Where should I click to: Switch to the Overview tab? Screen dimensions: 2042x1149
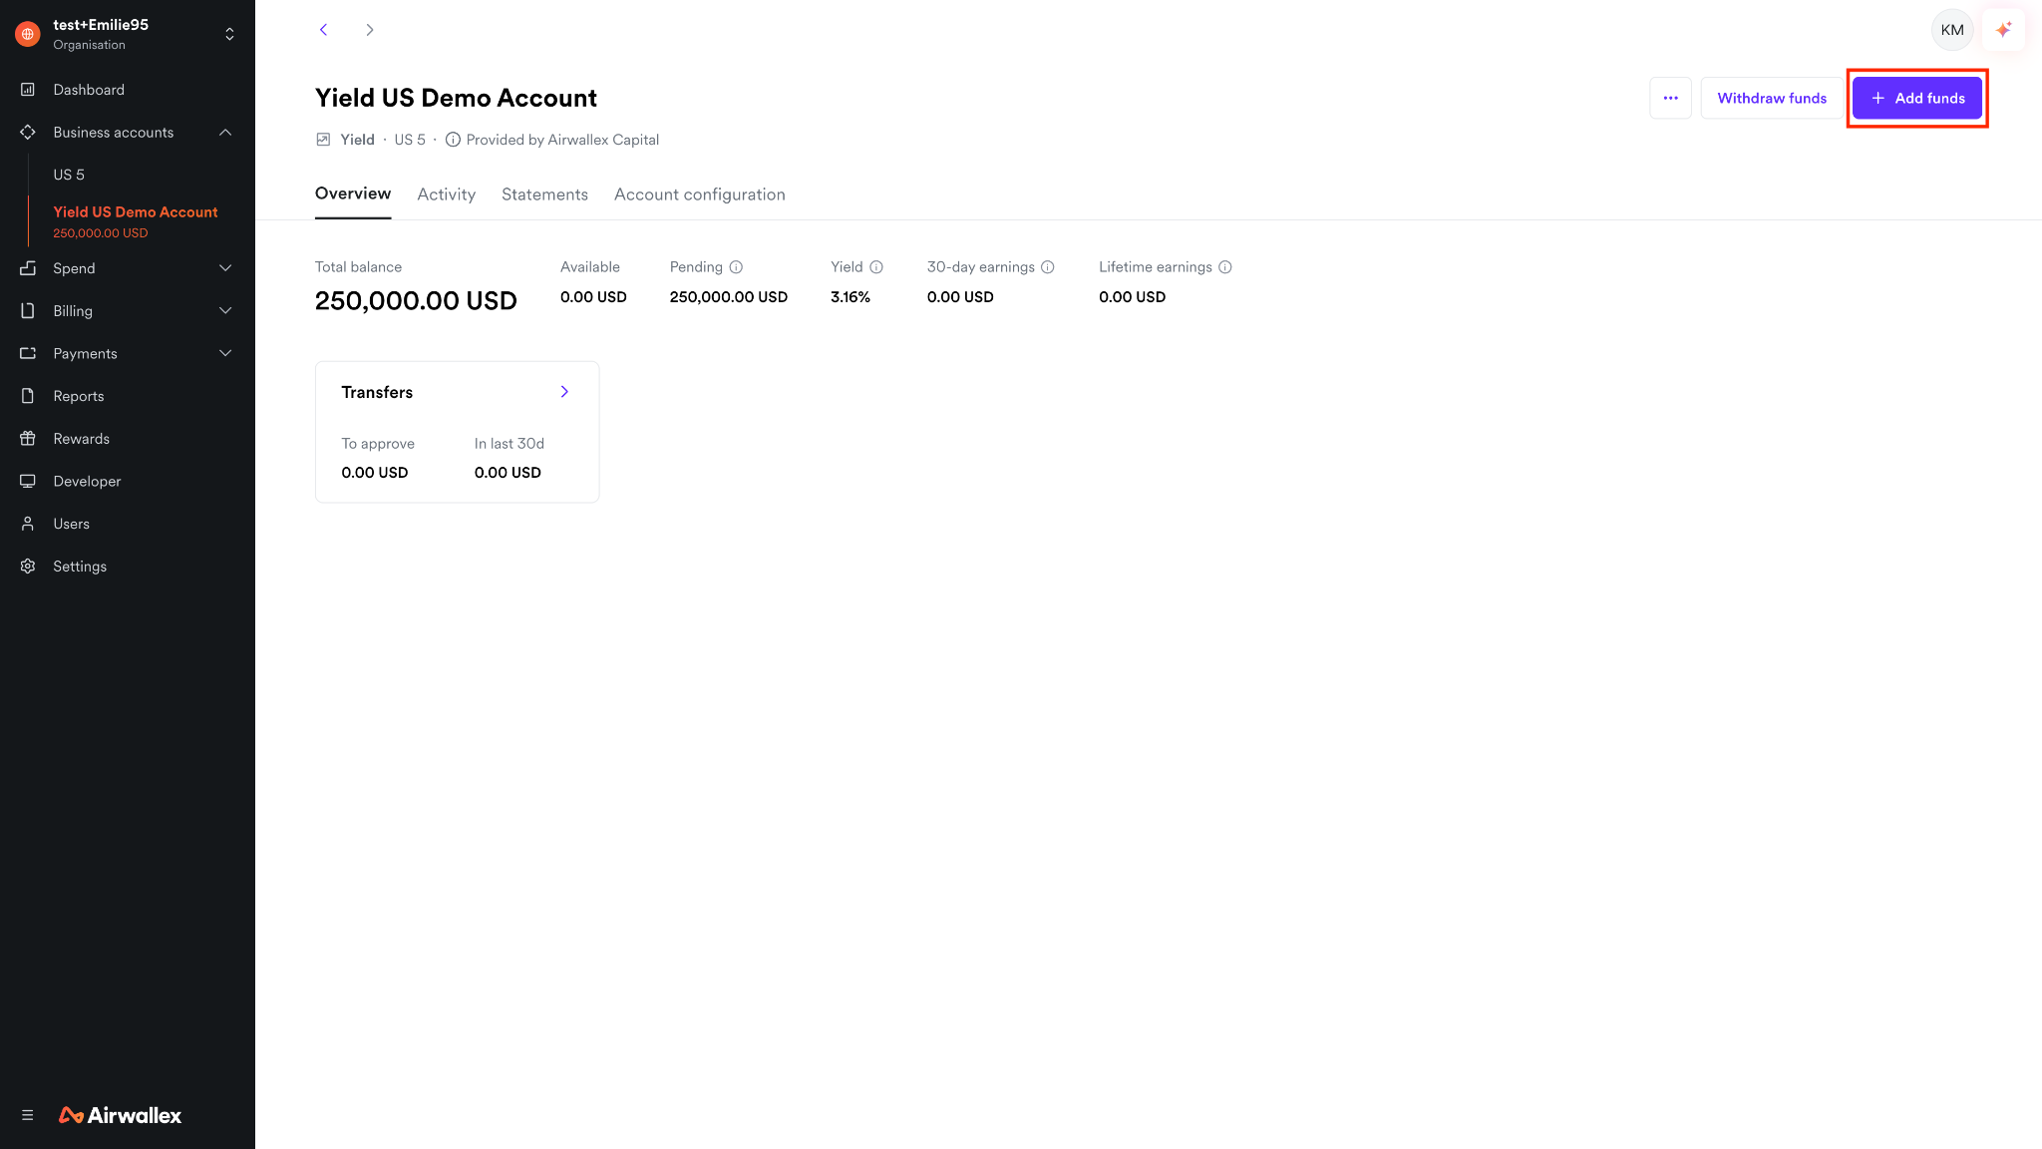click(x=353, y=193)
